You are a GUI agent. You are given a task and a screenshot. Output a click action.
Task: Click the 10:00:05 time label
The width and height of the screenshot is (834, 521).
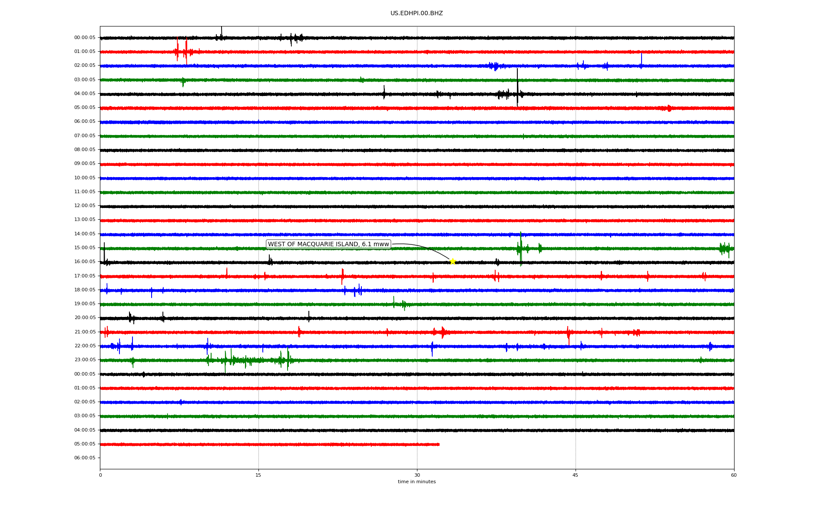click(85, 178)
